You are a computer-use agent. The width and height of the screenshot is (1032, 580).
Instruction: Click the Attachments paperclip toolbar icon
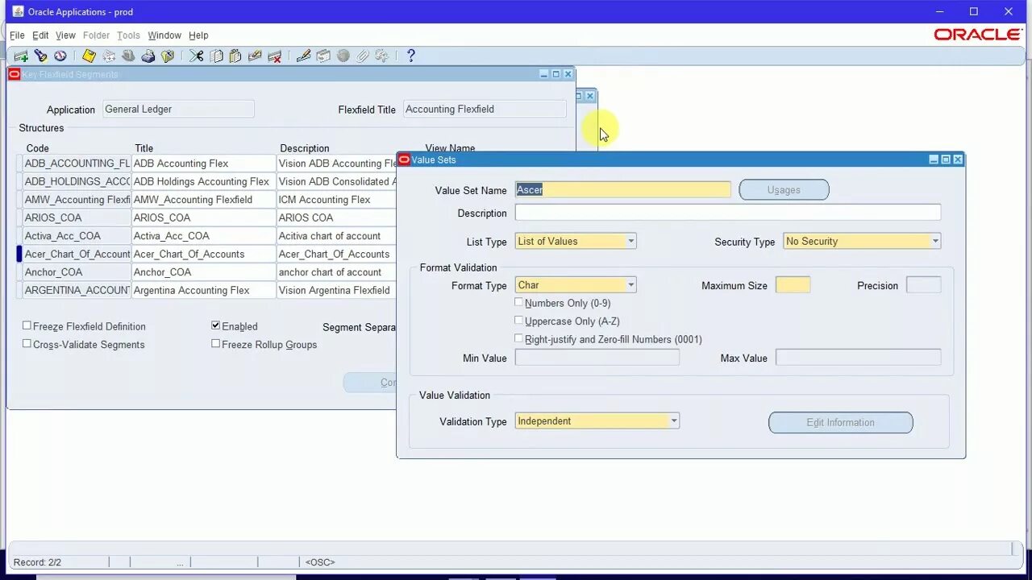[362, 56]
